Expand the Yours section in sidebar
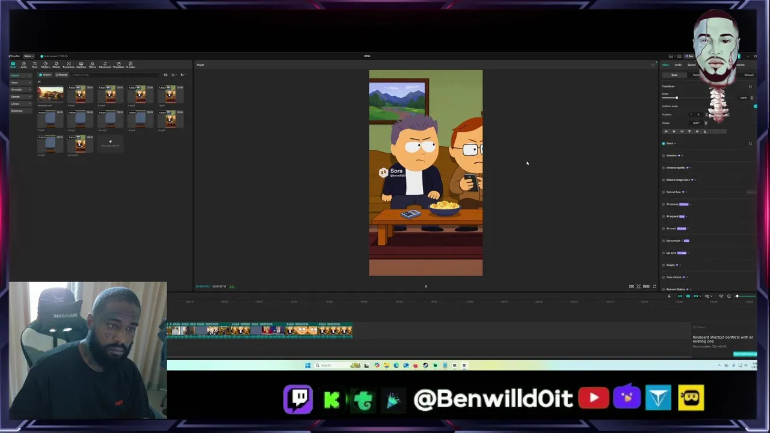770x433 pixels. (21, 82)
